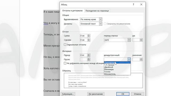Image resolution: width=171 pixels, height=96 pixels.
Task: Toggle Не добавлять интервал между абзацами checkbox
Action: 65,63
